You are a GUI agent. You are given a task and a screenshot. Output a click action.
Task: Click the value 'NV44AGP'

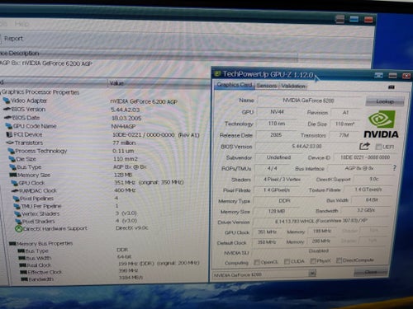(x=123, y=126)
